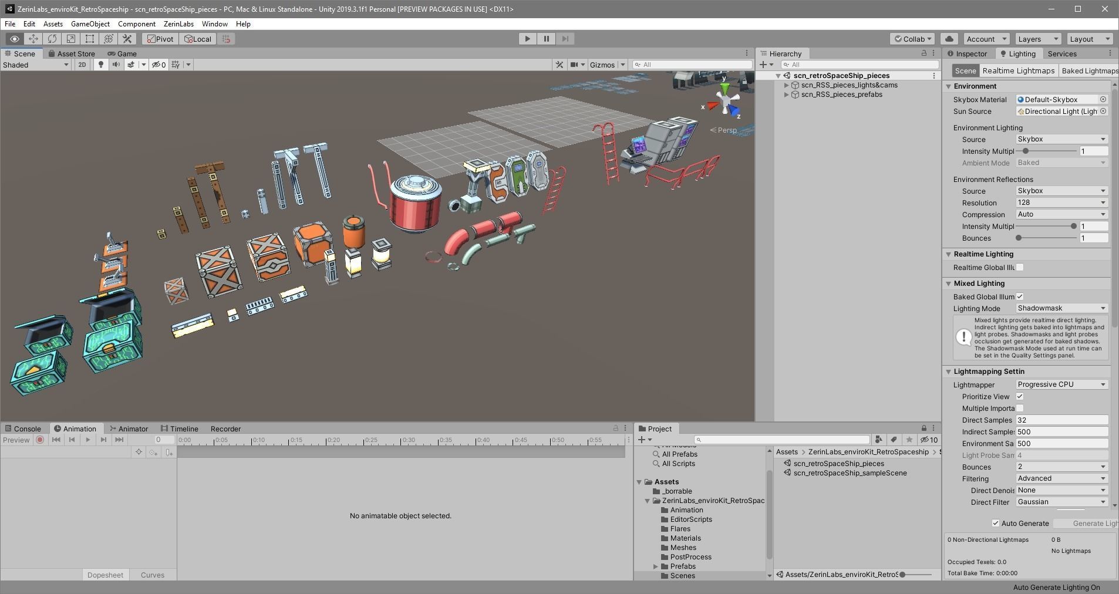Switch to Dopesheet view
The height and width of the screenshot is (594, 1119).
106,575
